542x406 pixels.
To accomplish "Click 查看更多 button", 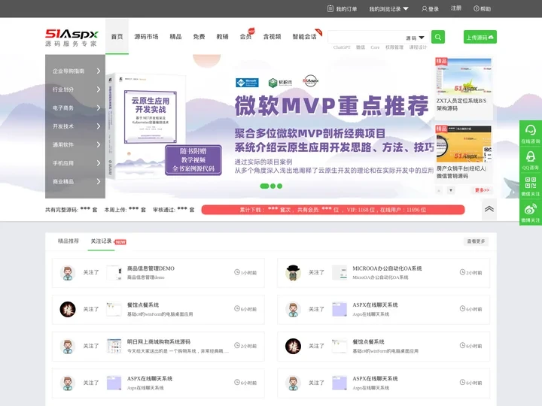I will pyautogui.click(x=476, y=241).
